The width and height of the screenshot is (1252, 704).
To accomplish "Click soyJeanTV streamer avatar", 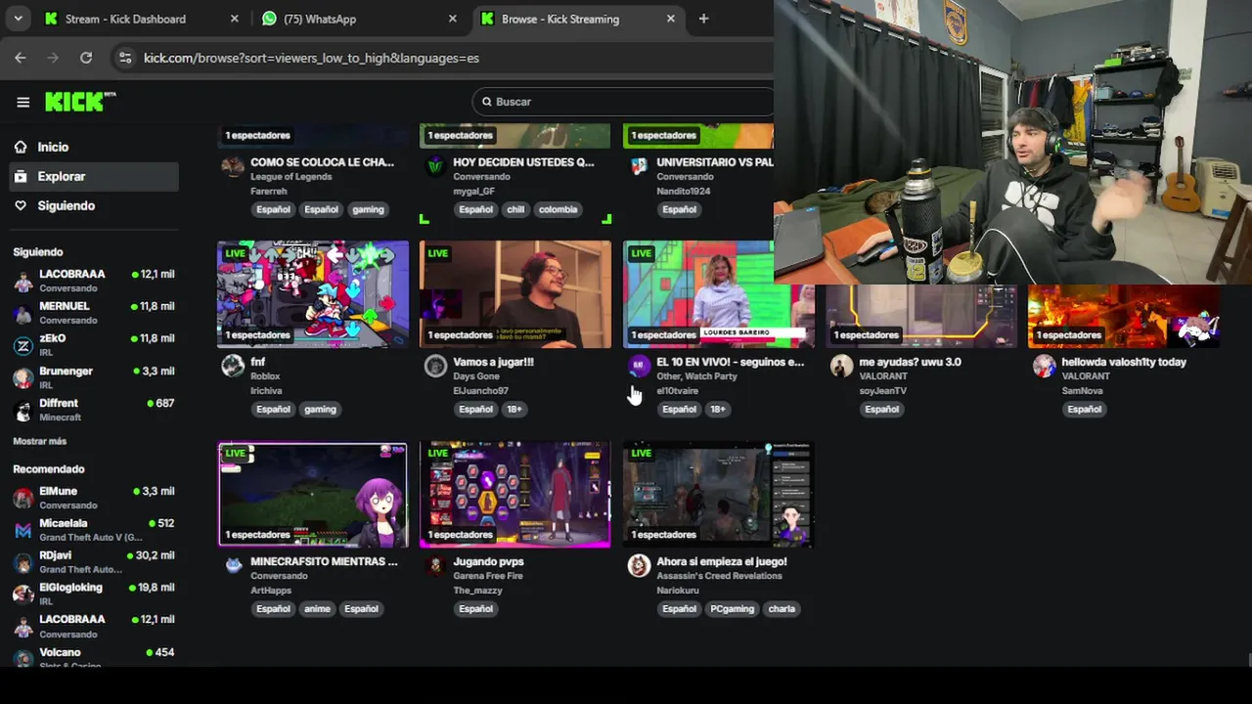I will pos(841,366).
